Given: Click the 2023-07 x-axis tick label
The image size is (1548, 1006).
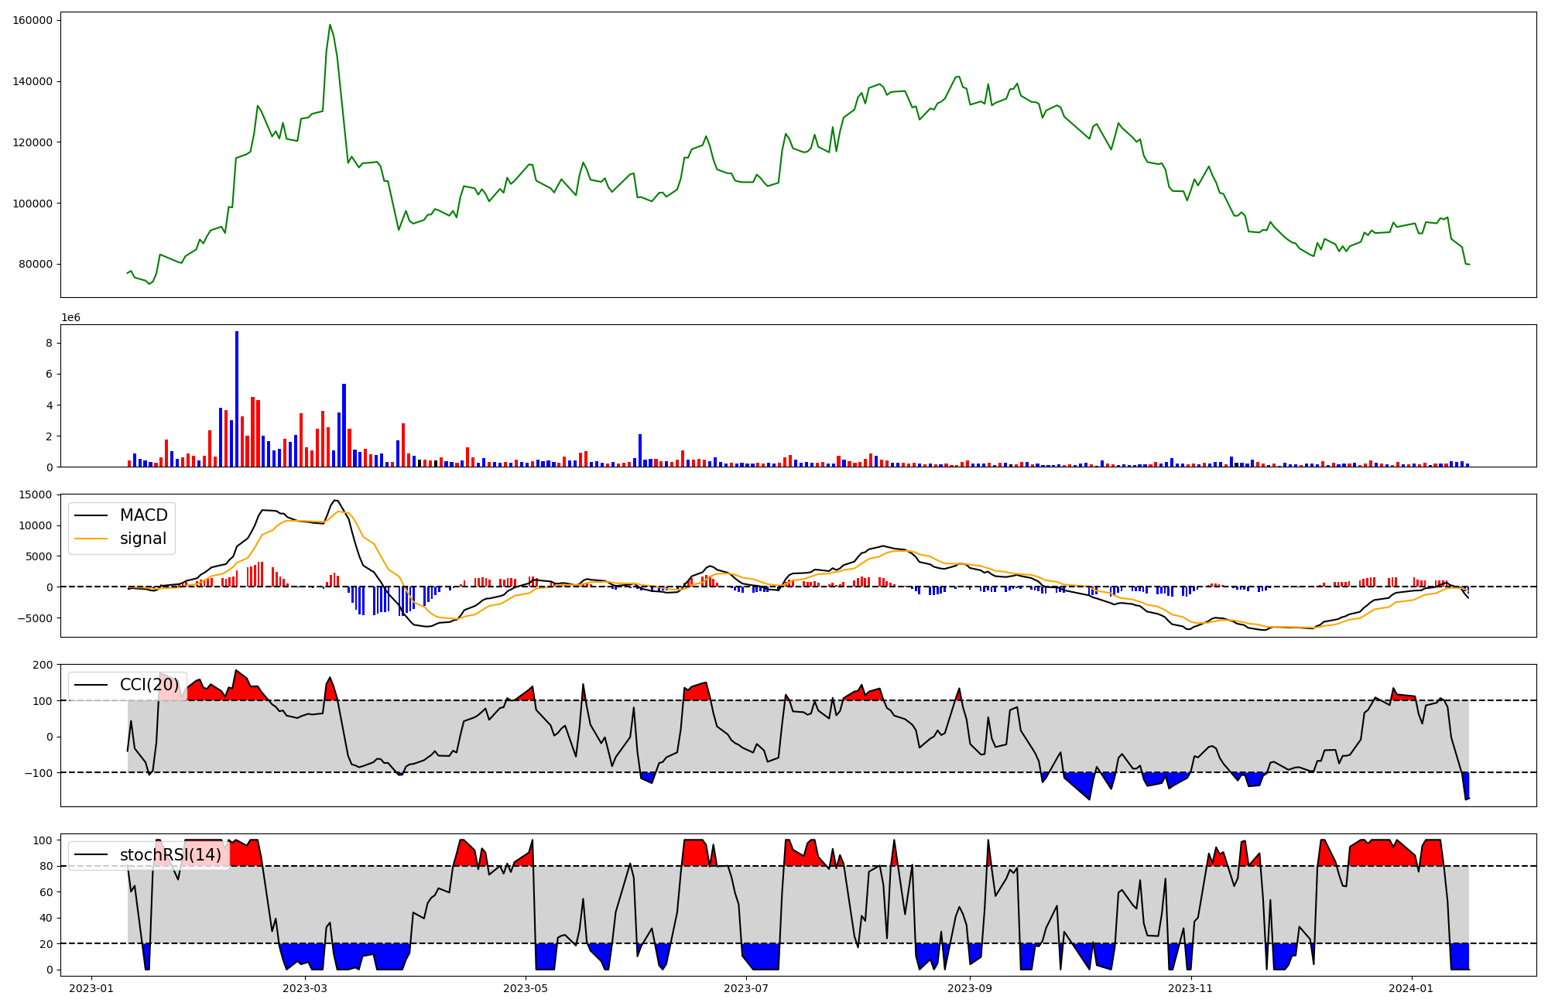Looking at the screenshot, I should click(x=746, y=988).
